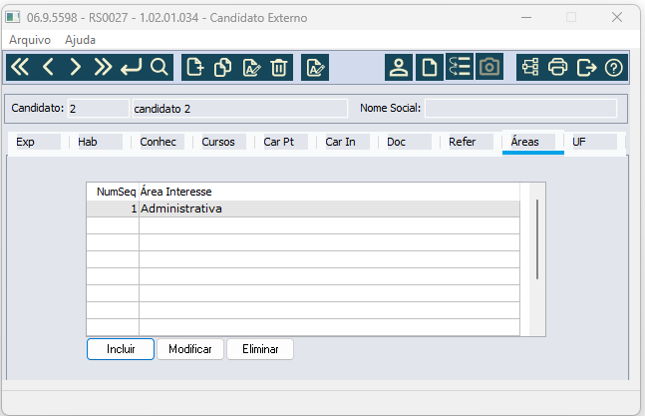Go to the previous record

48,67
